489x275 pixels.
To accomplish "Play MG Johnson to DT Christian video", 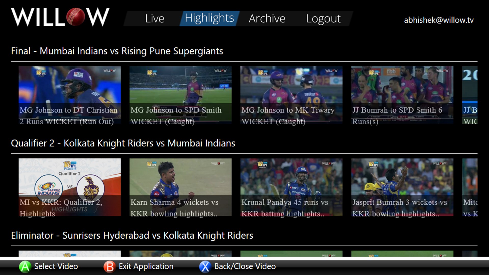I will (x=70, y=95).
